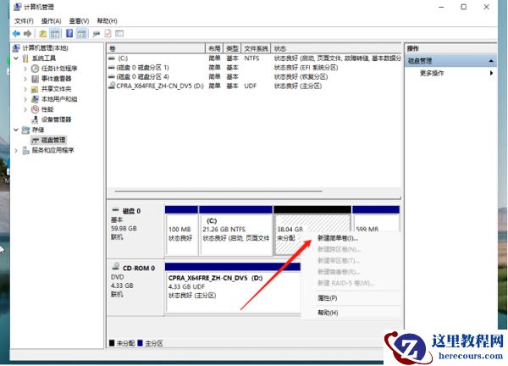Select the CPRA_X64FRE_ZH-CN_DV5 (D:) volume row
This screenshot has height=366, width=508.
click(254, 86)
